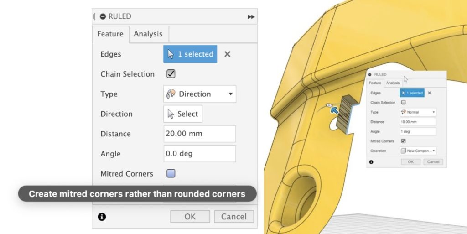The width and height of the screenshot is (467, 234).
Task: Clear edge selection with the X in large panel
Action: pyautogui.click(x=227, y=54)
